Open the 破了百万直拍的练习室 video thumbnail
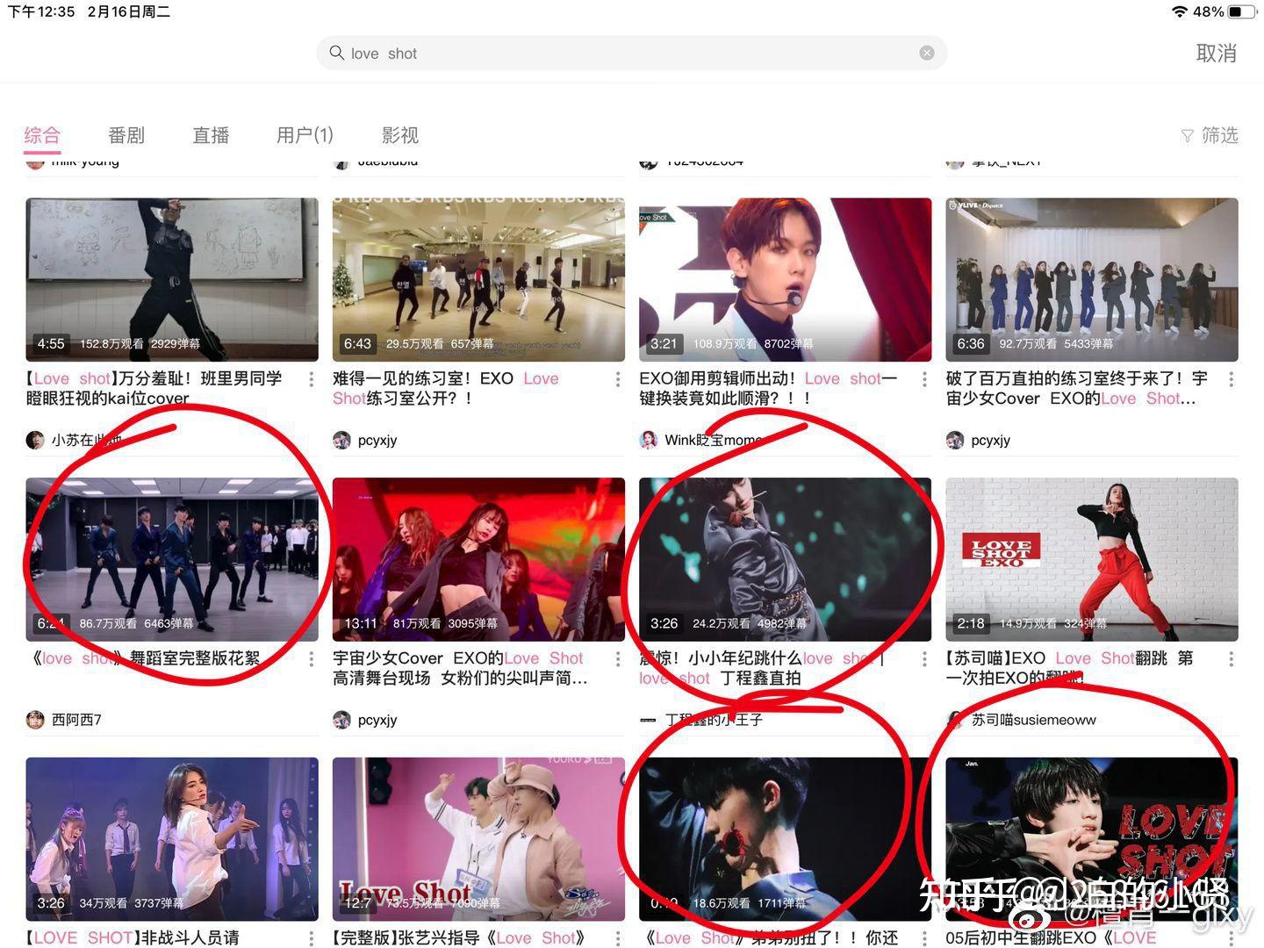Screen dimensions: 1264x948 (x=1092, y=279)
